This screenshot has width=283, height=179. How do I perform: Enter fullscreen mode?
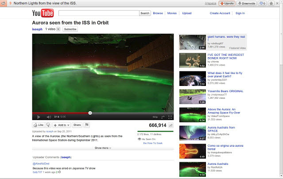(x=170, y=117)
